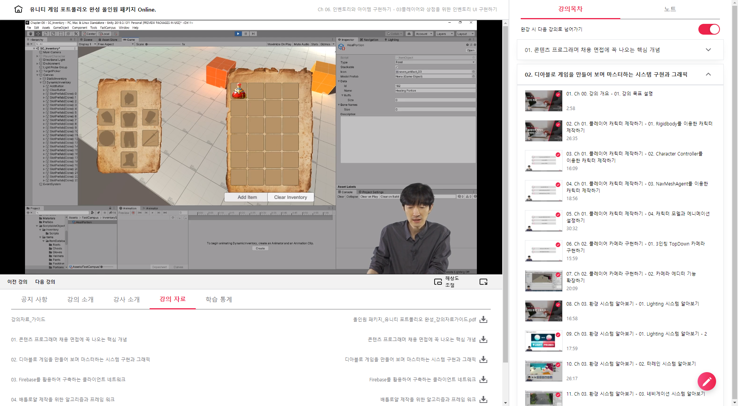Open the 공지 사항 tab
Screen dimensions: 738x406
[34, 299]
